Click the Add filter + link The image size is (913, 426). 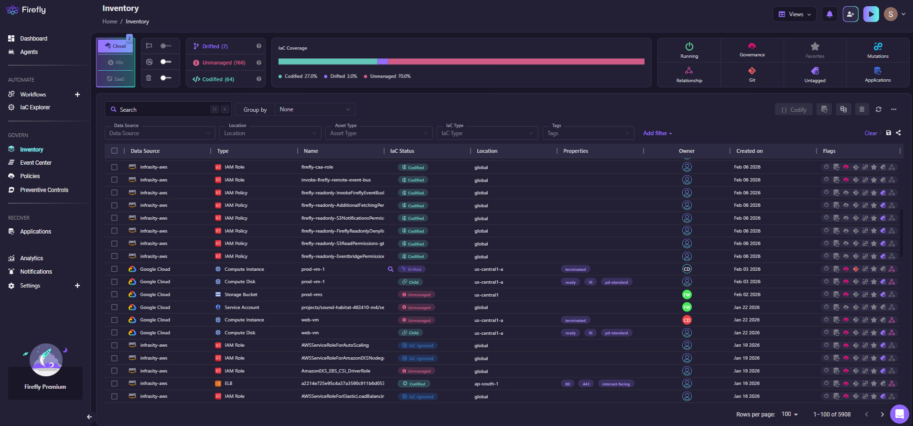pyautogui.click(x=657, y=133)
